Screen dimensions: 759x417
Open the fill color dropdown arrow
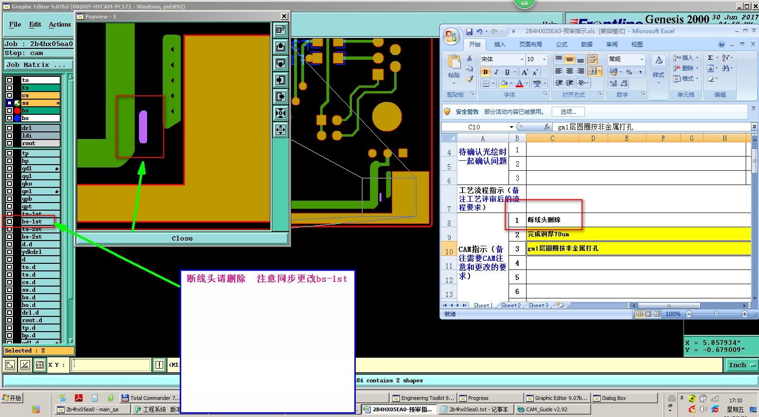(x=512, y=83)
